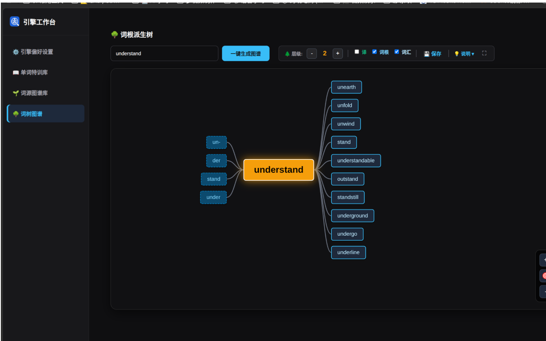This screenshot has width=546, height=341.
Task: Click the undergo word node
Action: (x=347, y=234)
